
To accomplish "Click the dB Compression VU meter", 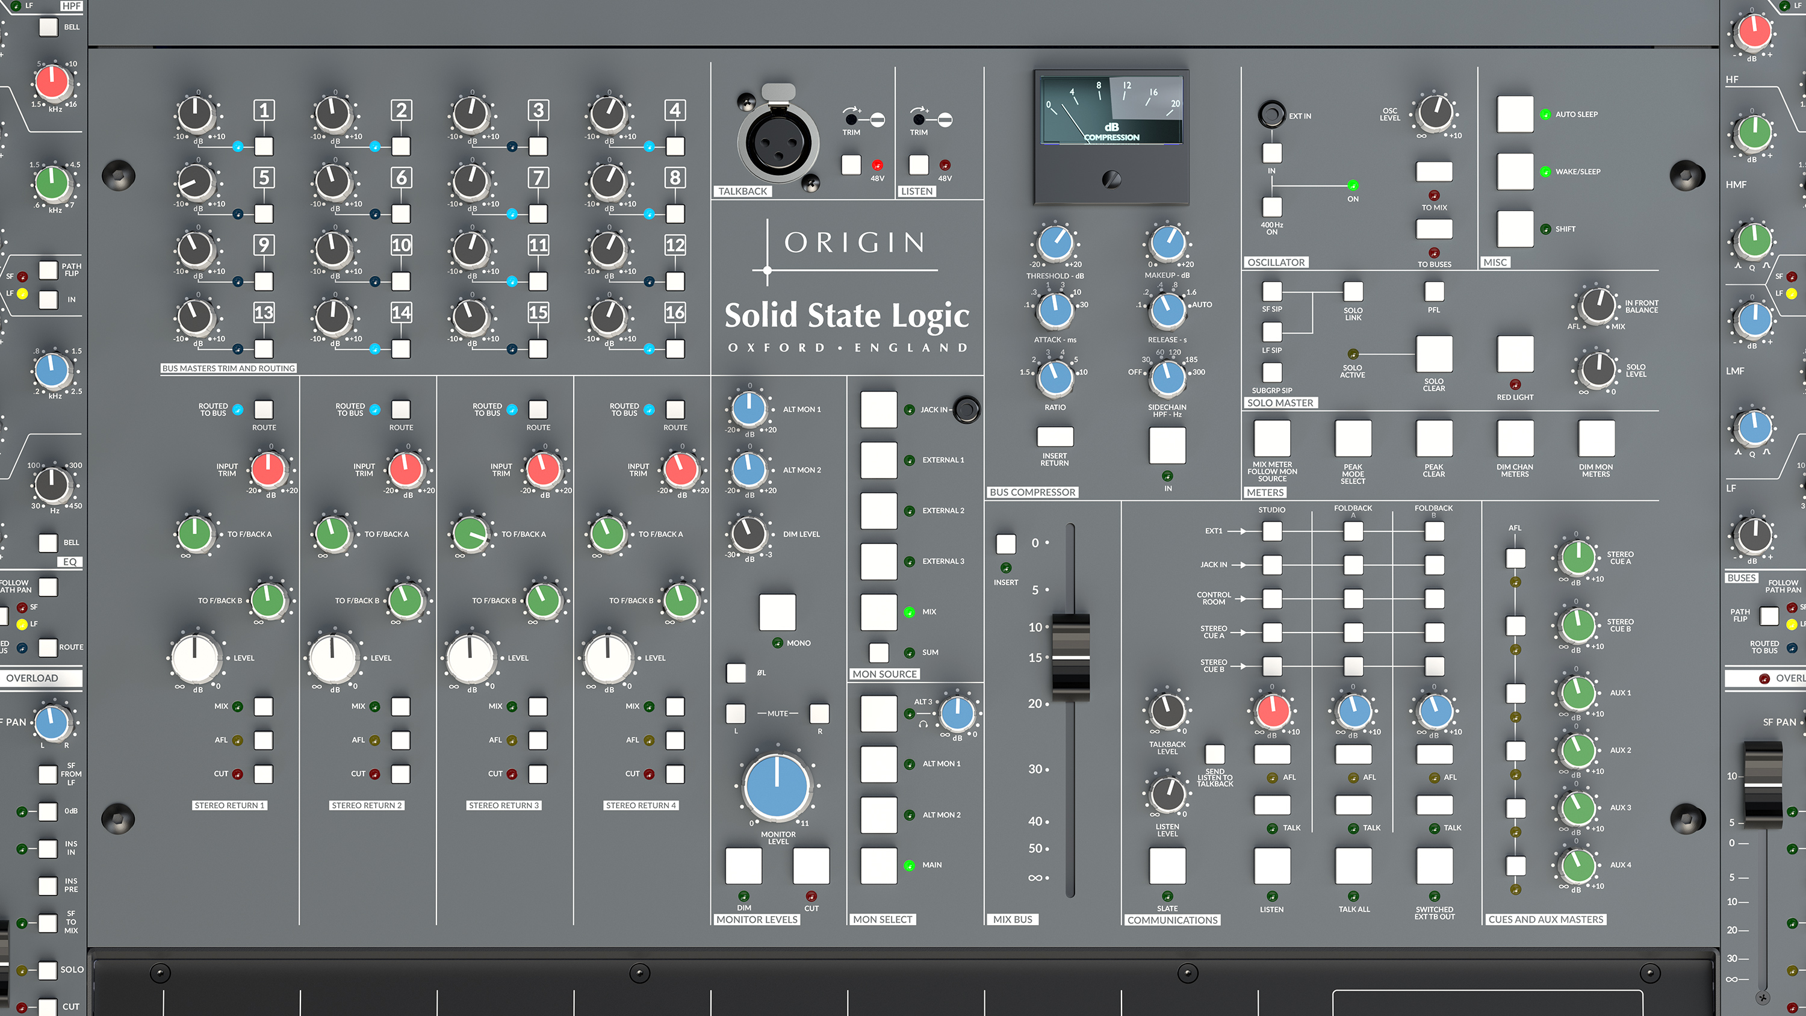I will coord(1111,126).
